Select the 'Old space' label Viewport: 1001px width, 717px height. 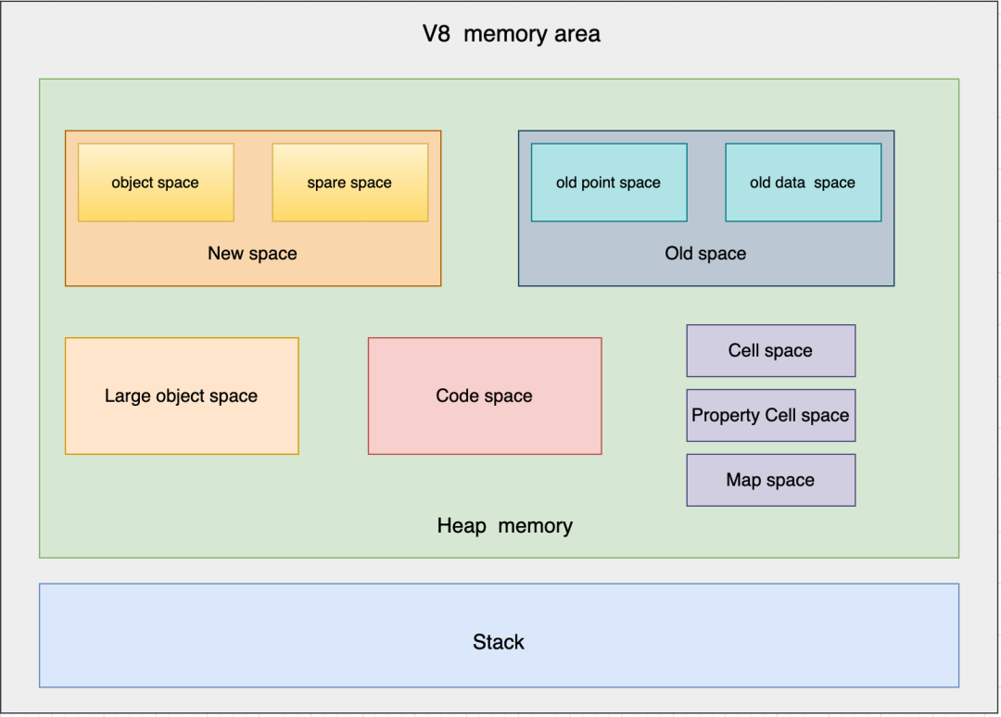click(x=705, y=253)
